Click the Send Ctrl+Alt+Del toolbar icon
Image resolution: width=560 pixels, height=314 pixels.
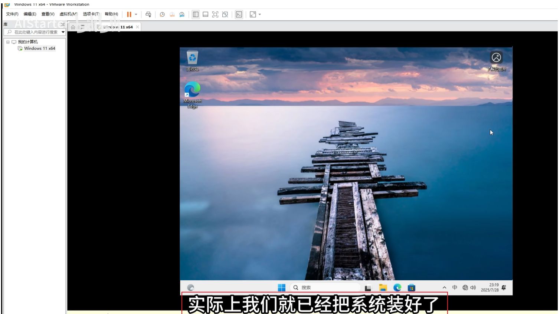coord(148,14)
